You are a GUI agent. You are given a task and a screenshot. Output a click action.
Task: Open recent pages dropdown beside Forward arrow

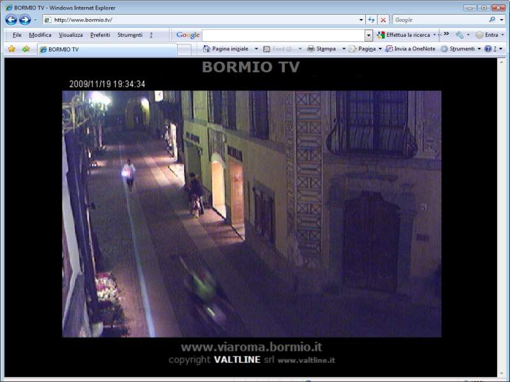(35, 20)
